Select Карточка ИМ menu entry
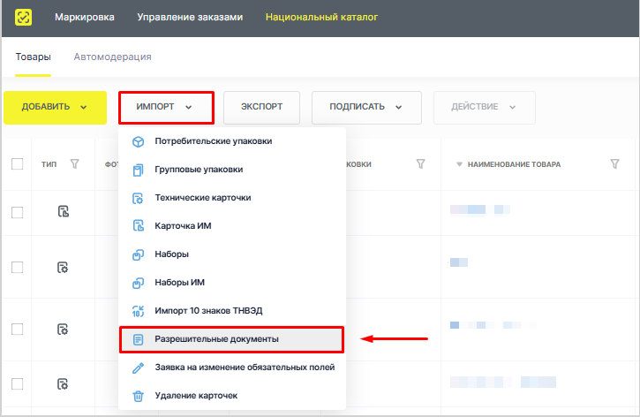The width and height of the screenshot is (640, 417). 232,226
